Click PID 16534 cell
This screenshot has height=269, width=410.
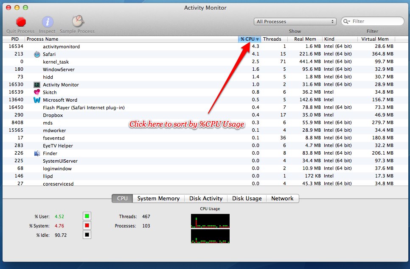point(16,46)
